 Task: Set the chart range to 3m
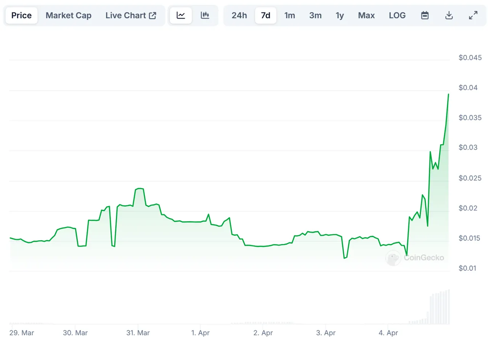pos(315,16)
